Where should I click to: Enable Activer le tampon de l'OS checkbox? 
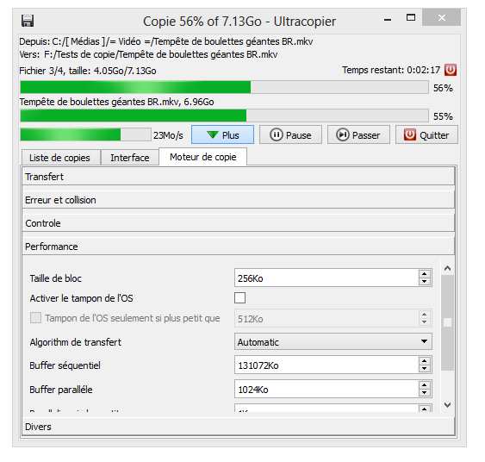pyautogui.click(x=240, y=298)
